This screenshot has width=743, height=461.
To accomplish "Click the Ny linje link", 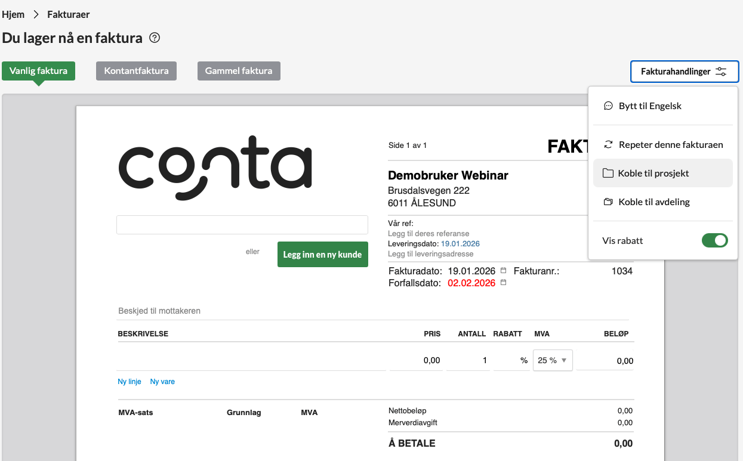I will click(x=130, y=382).
